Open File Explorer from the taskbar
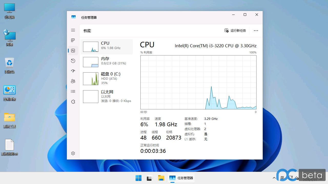This screenshot has width=328, height=184. click(x=161, y=178)
